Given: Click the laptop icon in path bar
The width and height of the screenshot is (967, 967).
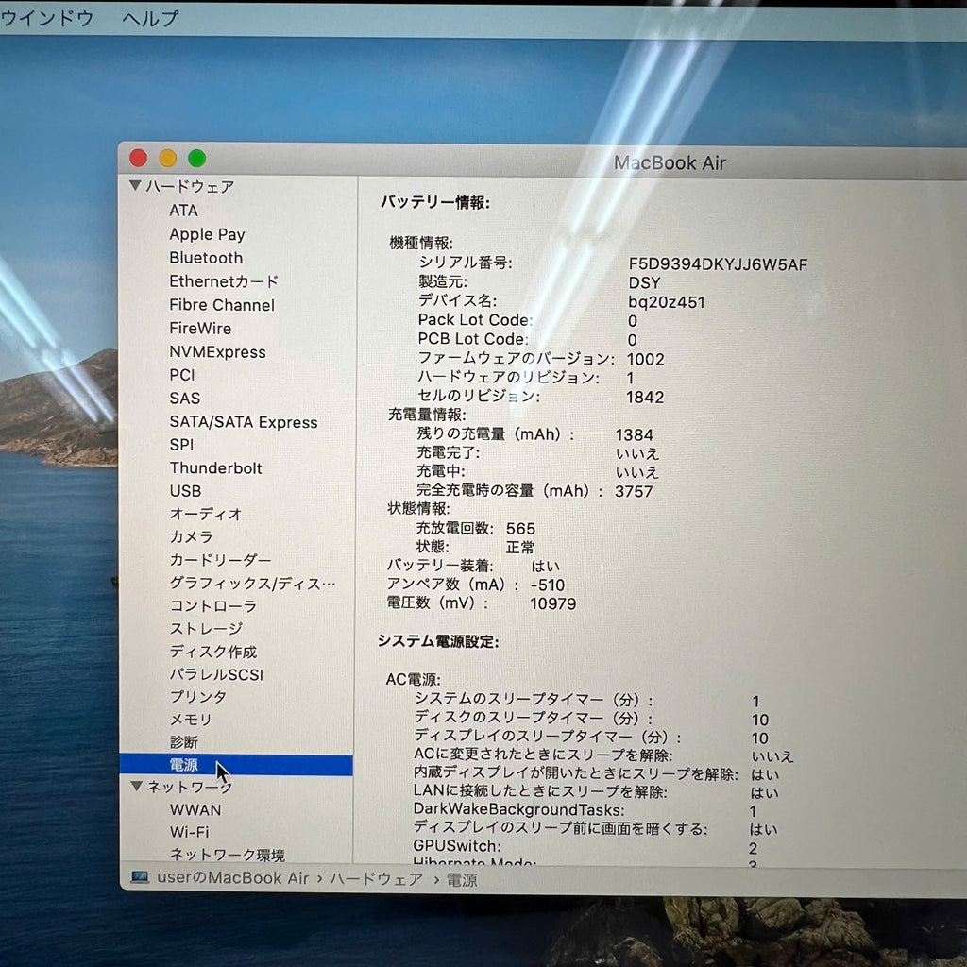Looking at the screenshot, I should coord(140,877).
